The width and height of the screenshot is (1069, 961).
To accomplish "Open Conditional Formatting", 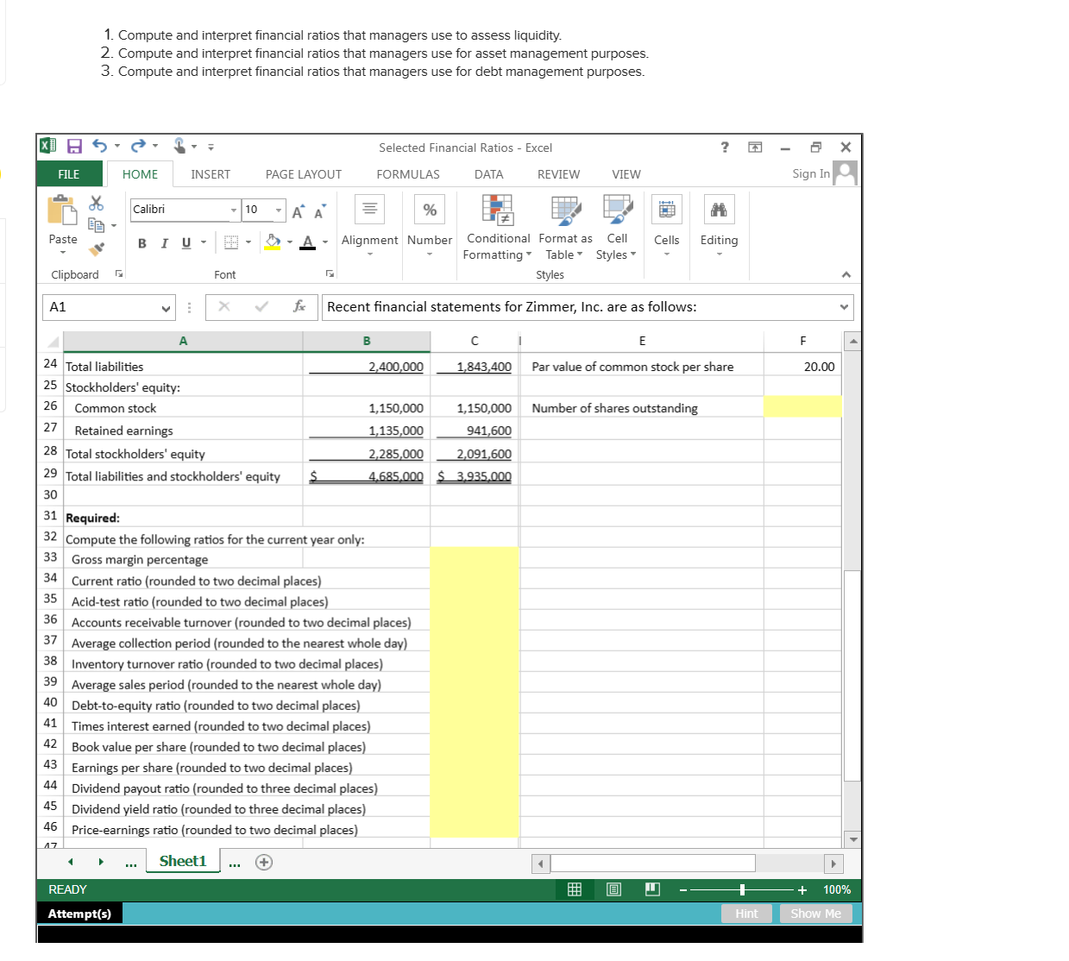I will coord(498,227).
